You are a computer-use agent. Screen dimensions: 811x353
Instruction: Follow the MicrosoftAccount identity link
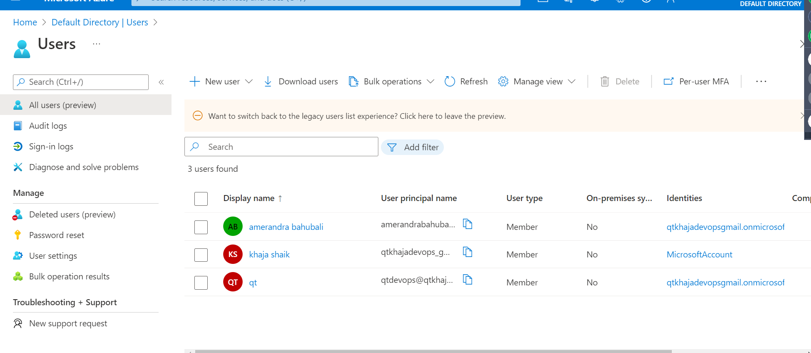coord(699,254)
